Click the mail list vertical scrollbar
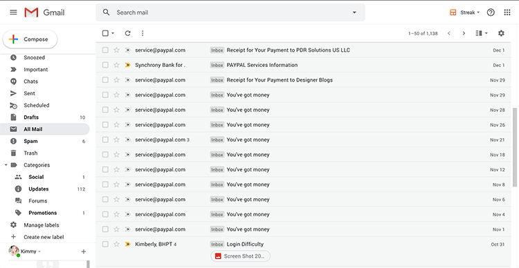 coord(515,147)
